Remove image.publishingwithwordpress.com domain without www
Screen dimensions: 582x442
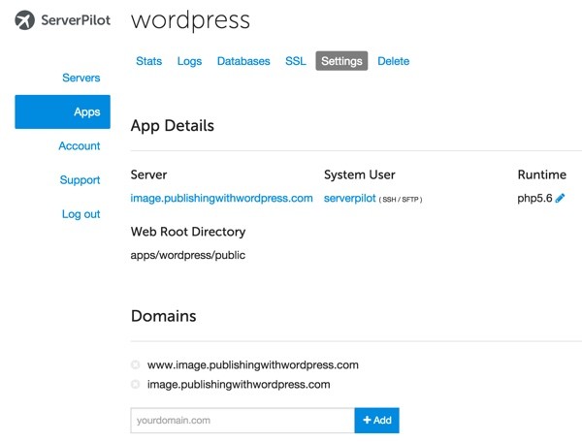coord(136,384)
